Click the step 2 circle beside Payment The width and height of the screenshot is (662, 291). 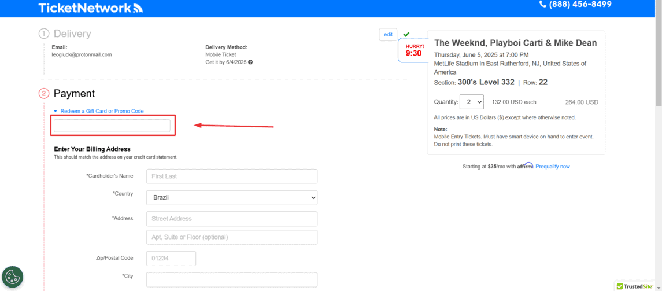(44, 93)
